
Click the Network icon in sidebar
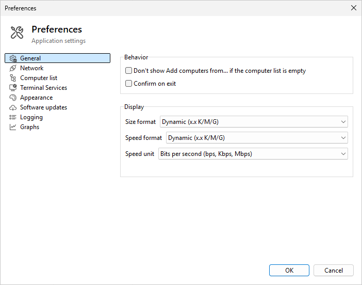(x=13, y=68)
